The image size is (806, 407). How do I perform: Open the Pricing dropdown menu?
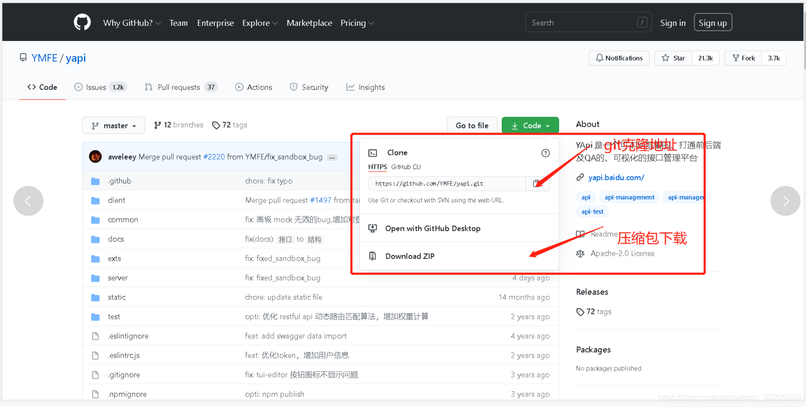(x=357, y=23)
